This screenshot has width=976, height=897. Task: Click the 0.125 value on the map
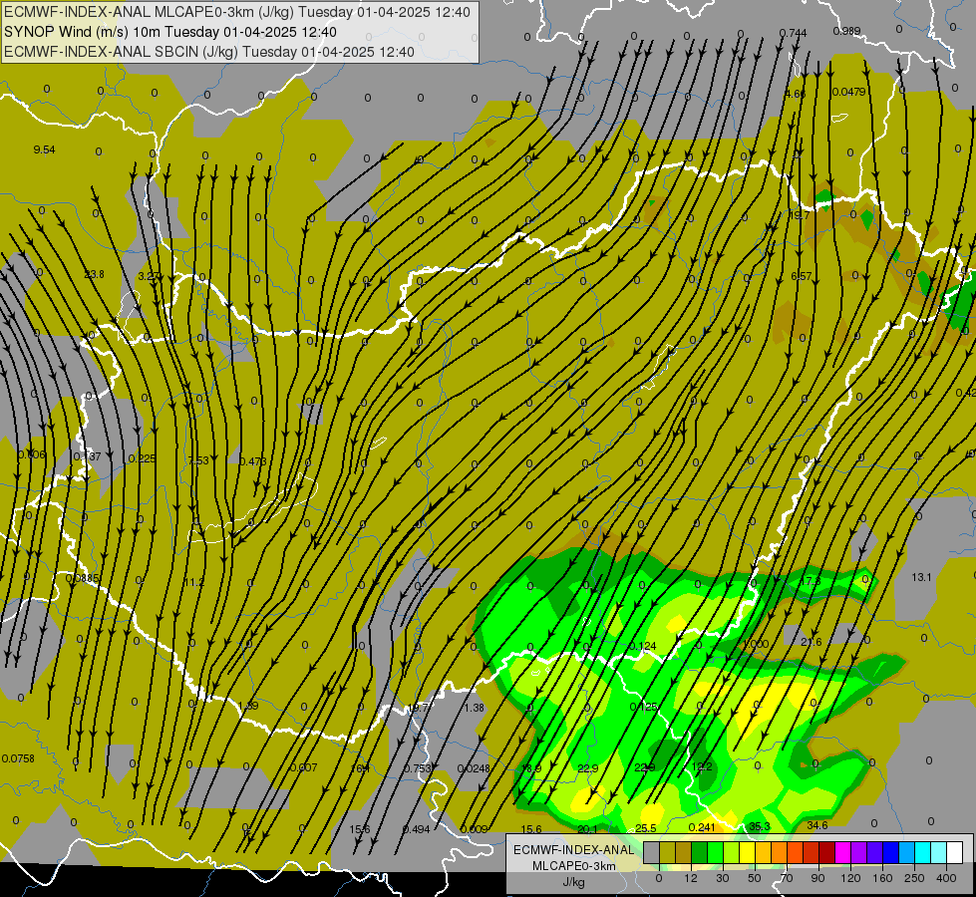point(643,707)
